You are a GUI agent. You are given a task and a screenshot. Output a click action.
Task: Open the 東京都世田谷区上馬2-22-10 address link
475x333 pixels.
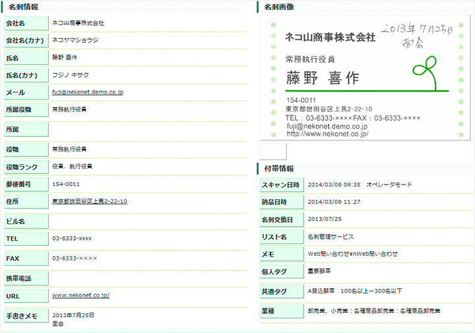click(89, 201)
